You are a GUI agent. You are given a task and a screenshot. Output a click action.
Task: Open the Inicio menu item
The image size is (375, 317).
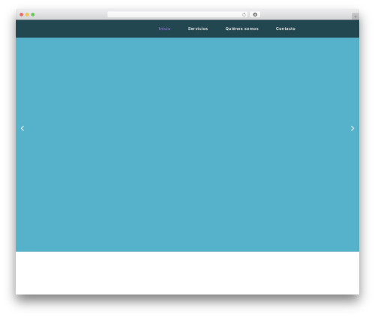[164, 28]
